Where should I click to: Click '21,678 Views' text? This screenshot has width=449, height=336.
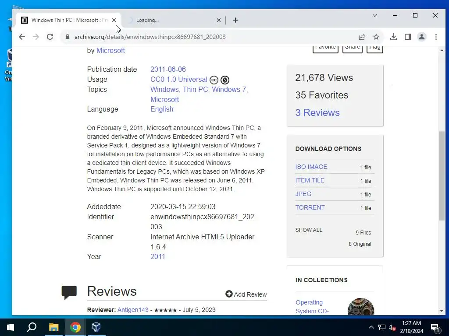point(324,78)
